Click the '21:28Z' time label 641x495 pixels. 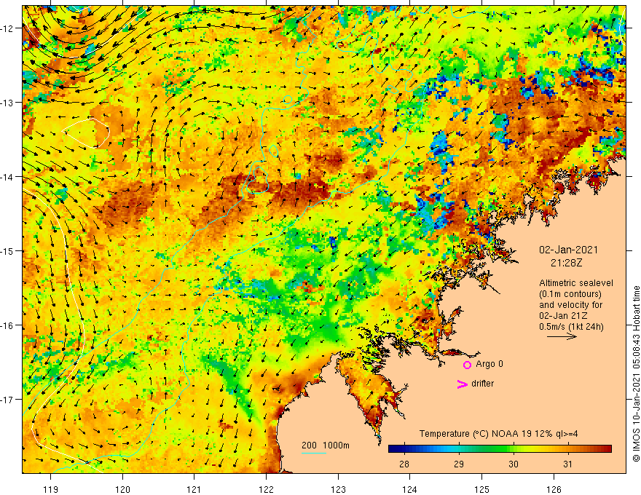click(x=566, y=263)
